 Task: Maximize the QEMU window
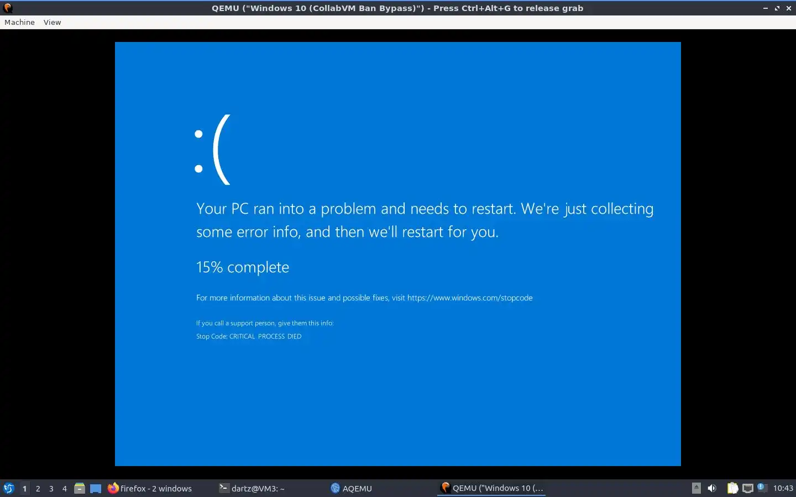[x=777, y=8]
